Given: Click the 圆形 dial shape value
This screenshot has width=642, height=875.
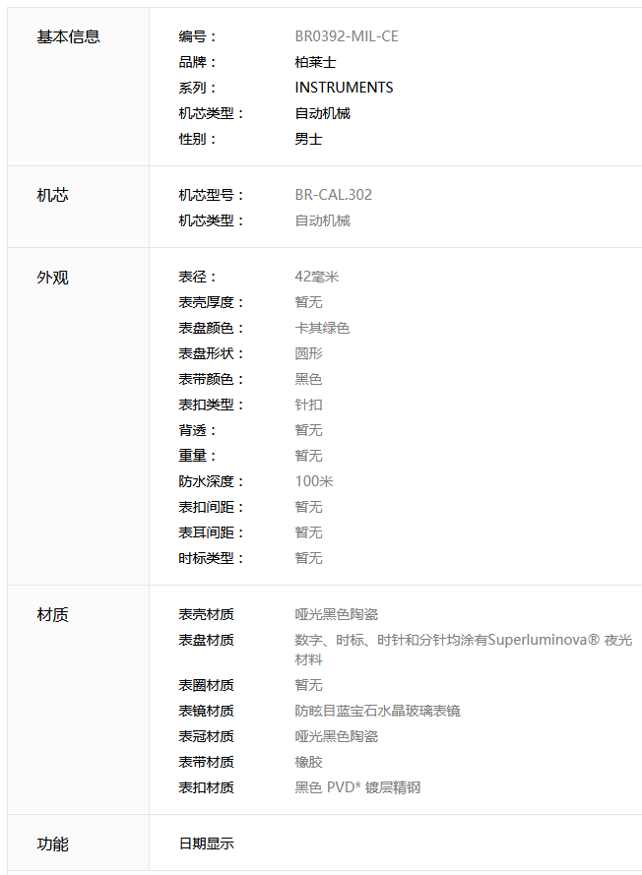Looking at the screenshot, I should (309, 353).
